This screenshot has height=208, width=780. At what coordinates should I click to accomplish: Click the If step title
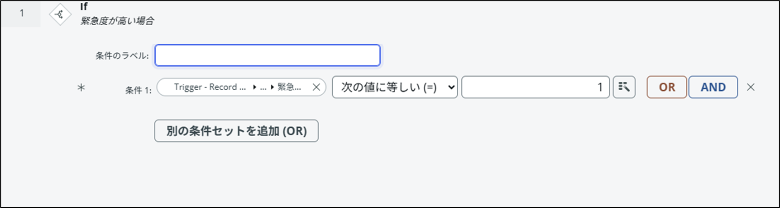click(x=84, y=7)
